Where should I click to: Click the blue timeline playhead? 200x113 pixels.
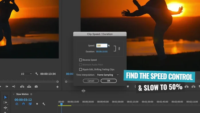(61, 104)
